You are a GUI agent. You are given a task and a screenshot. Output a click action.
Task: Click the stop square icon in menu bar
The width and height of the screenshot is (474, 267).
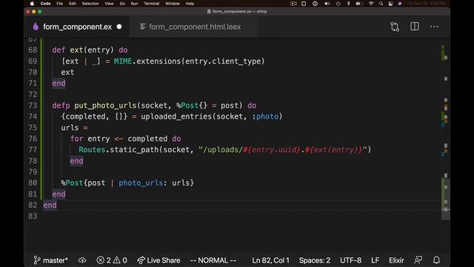304,4
